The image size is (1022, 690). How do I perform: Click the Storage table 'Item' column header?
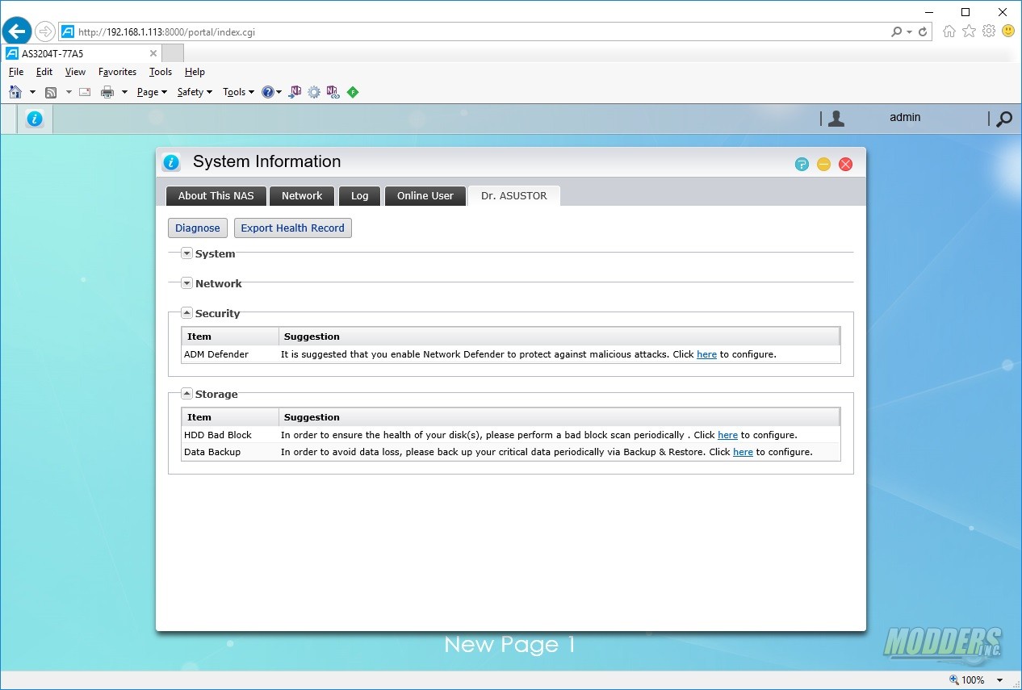click(230, 417)
